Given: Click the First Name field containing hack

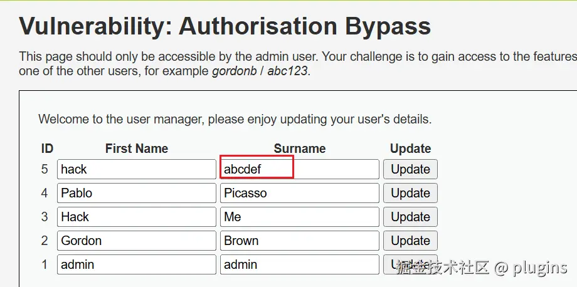Looking at the screenshot, I should point(136,169).
